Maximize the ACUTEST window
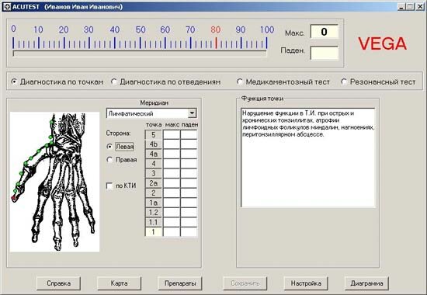The width and height of the screenshot is (427, 295). [410, 7]
